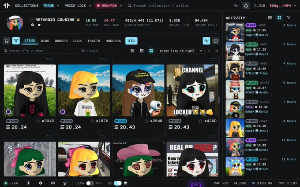This screenshot has height=187, width=300.
Task: Favorite NFT #4260 with its star
Action: [x=200, y=121]
